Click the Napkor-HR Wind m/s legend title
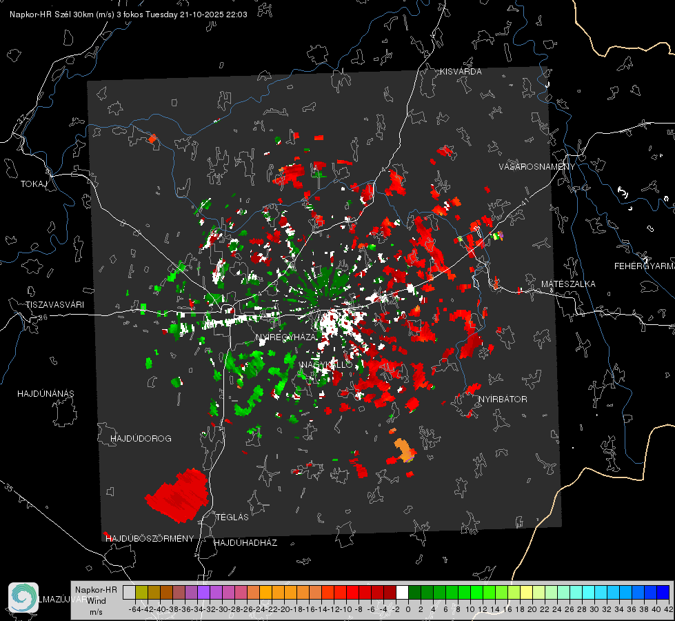 click(x=96, y=601)
